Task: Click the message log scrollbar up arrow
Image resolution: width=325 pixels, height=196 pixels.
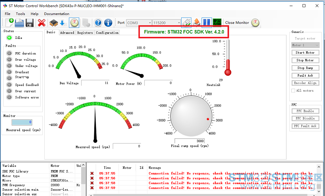Action: [319, 166]
